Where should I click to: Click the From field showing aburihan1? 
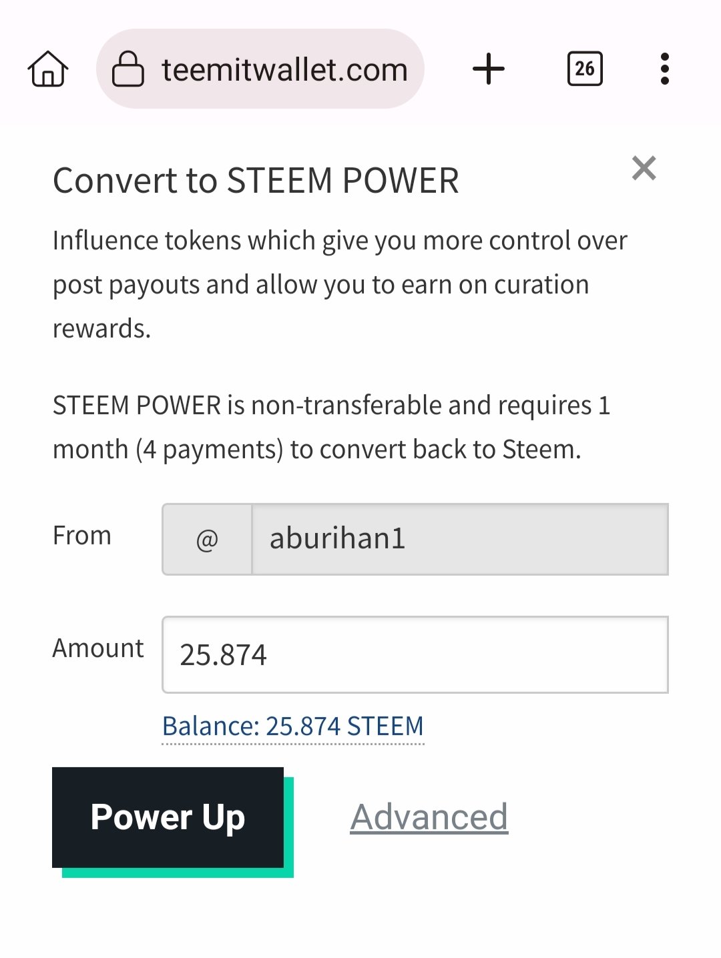pos(459,539)
